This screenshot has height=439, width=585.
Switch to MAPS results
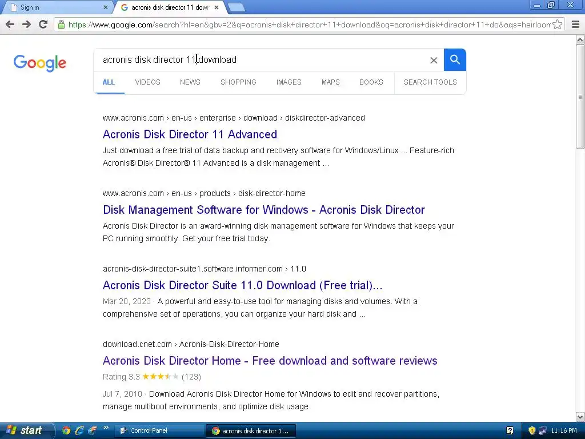click(331, 82)
